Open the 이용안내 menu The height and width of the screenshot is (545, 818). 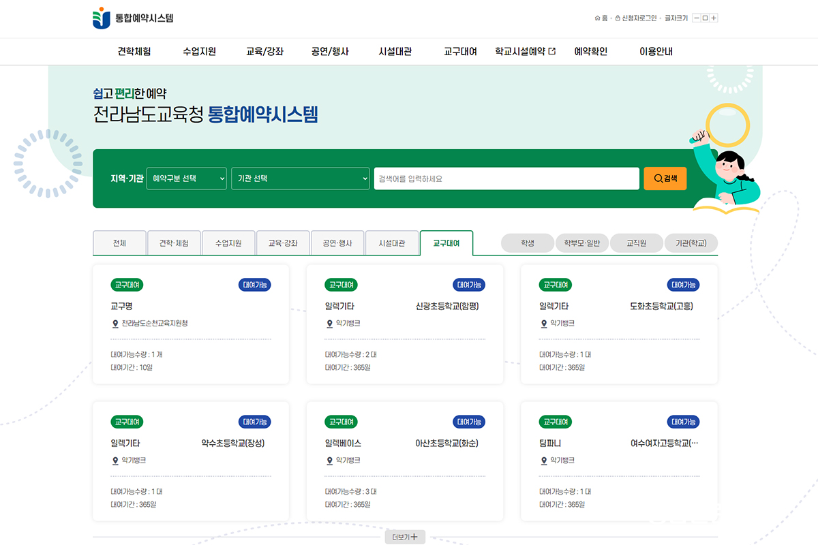click(656, 51)
